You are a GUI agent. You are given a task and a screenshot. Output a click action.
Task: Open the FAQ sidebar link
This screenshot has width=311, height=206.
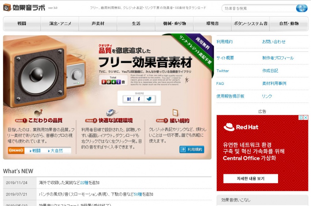tap(220, 84)
